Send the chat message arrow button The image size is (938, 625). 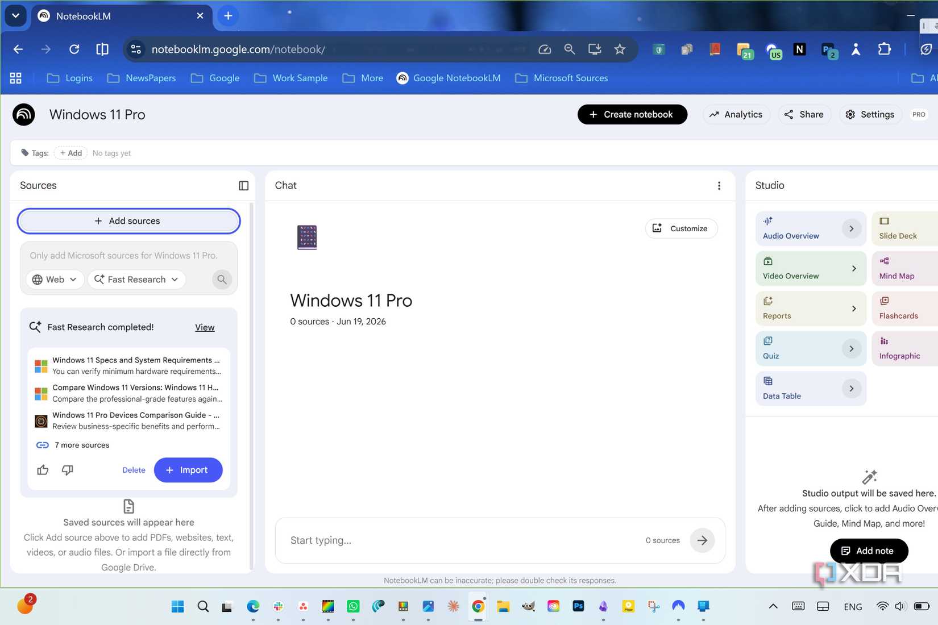pyautogui.click(x=702, y=540)
